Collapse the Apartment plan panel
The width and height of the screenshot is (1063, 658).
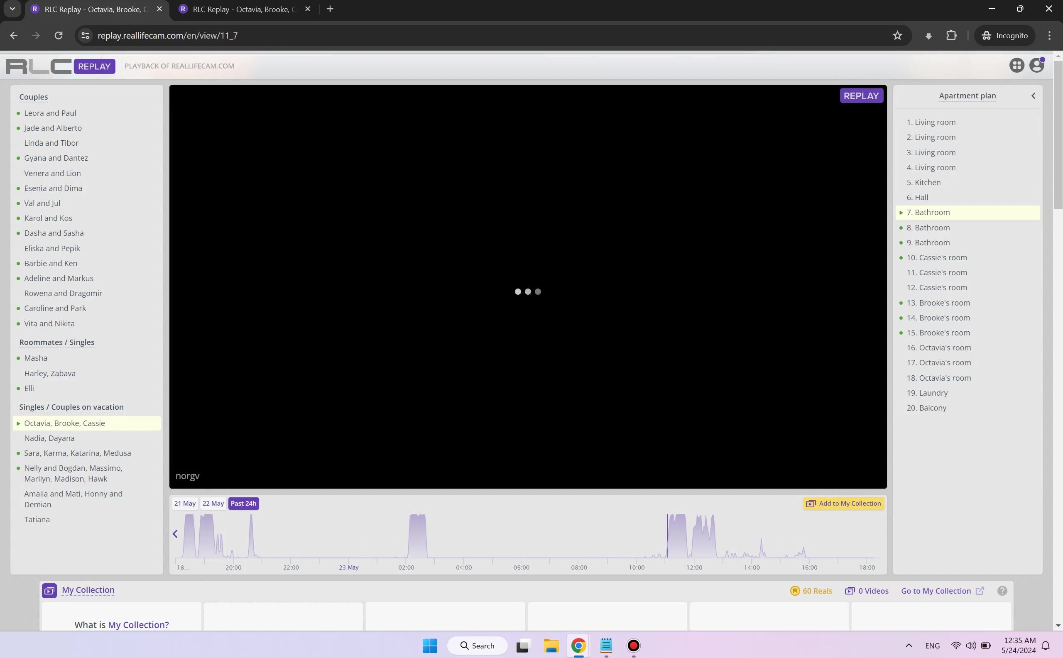(x=1033, y=96)
